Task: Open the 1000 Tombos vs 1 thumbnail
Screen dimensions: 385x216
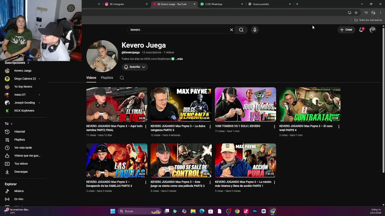Action: coord(245,104)
